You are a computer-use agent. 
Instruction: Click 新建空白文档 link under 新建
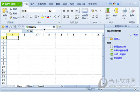point(120,47)
